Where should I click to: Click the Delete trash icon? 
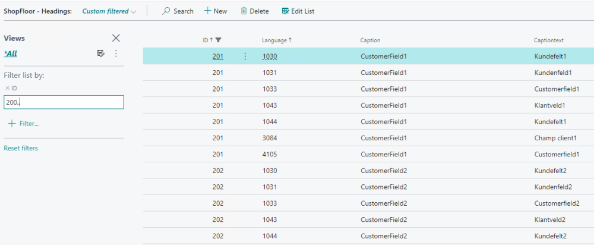tap(244, 11)
